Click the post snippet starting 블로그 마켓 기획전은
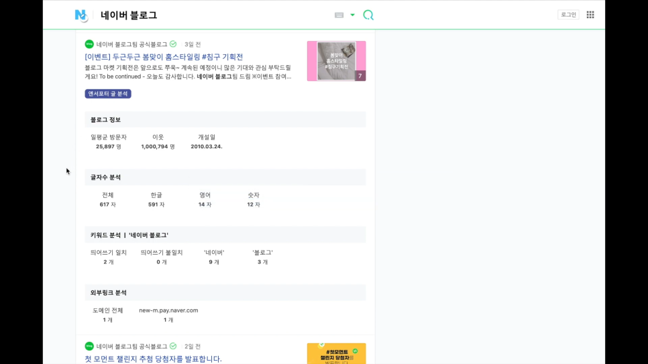 point(188,72)
